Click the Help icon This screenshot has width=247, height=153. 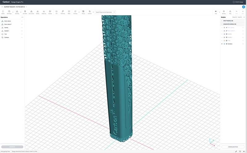pos(230,12)
